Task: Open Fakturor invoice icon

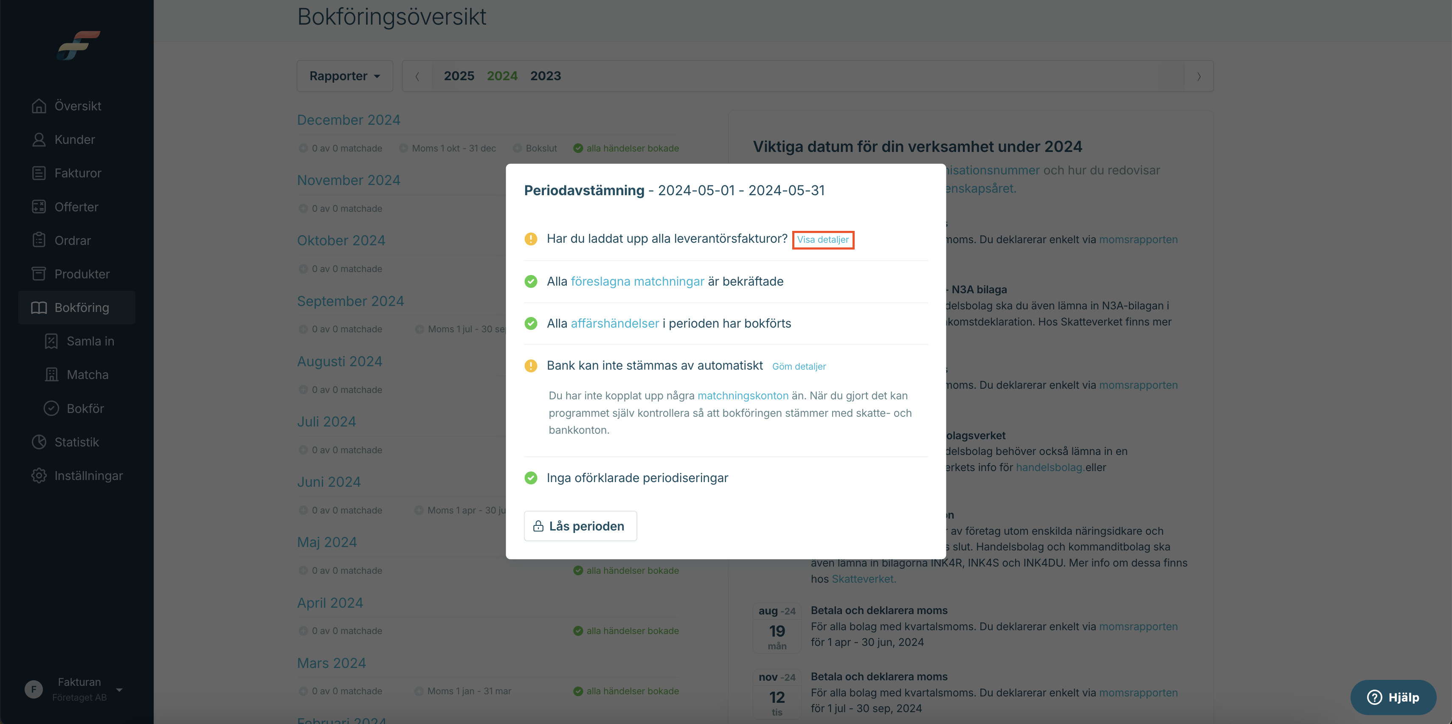Action: click(39, 173)
